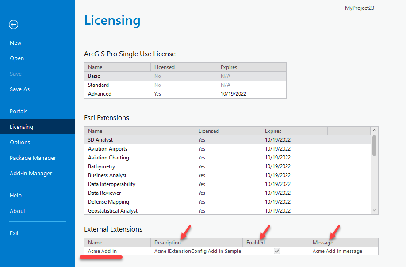Open the New page from the sidebar
This screenshot has width=406, height=267.
pyautogui.click(x=15, y=43)
